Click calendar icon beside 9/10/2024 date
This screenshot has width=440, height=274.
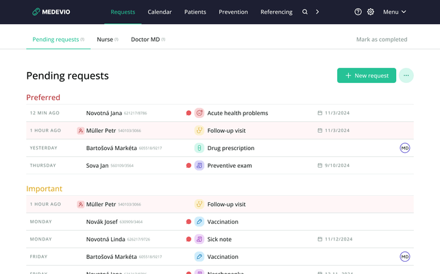(319, 165)
